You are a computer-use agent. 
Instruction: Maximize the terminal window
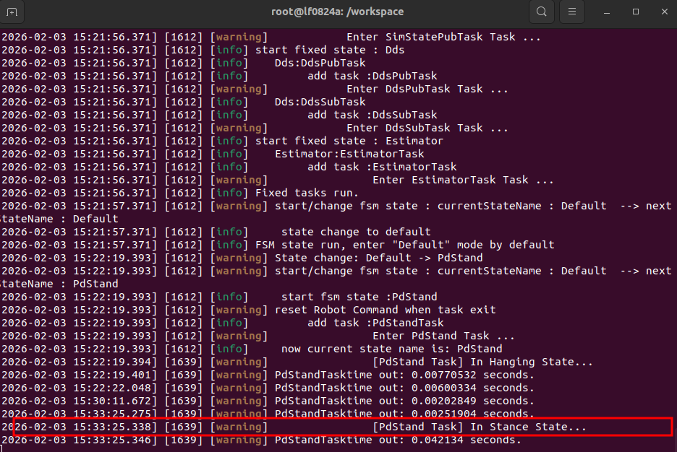[x=636, y=12]
